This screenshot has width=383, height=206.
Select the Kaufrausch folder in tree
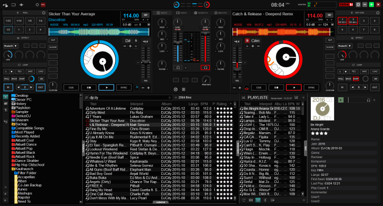(x=24, y=169)
